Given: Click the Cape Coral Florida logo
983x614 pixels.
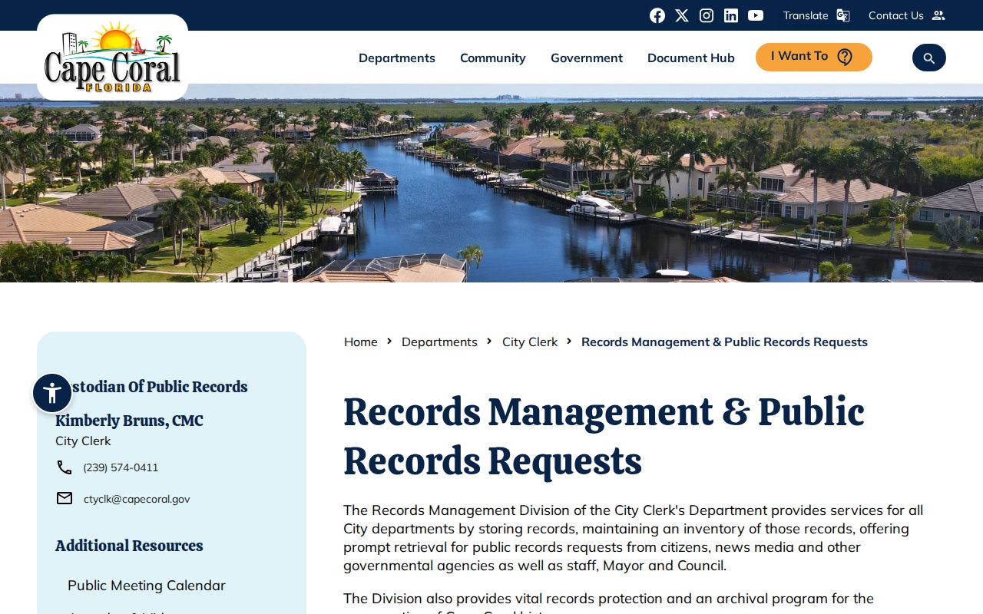Looking at the screenshot, I should (112, 58).
